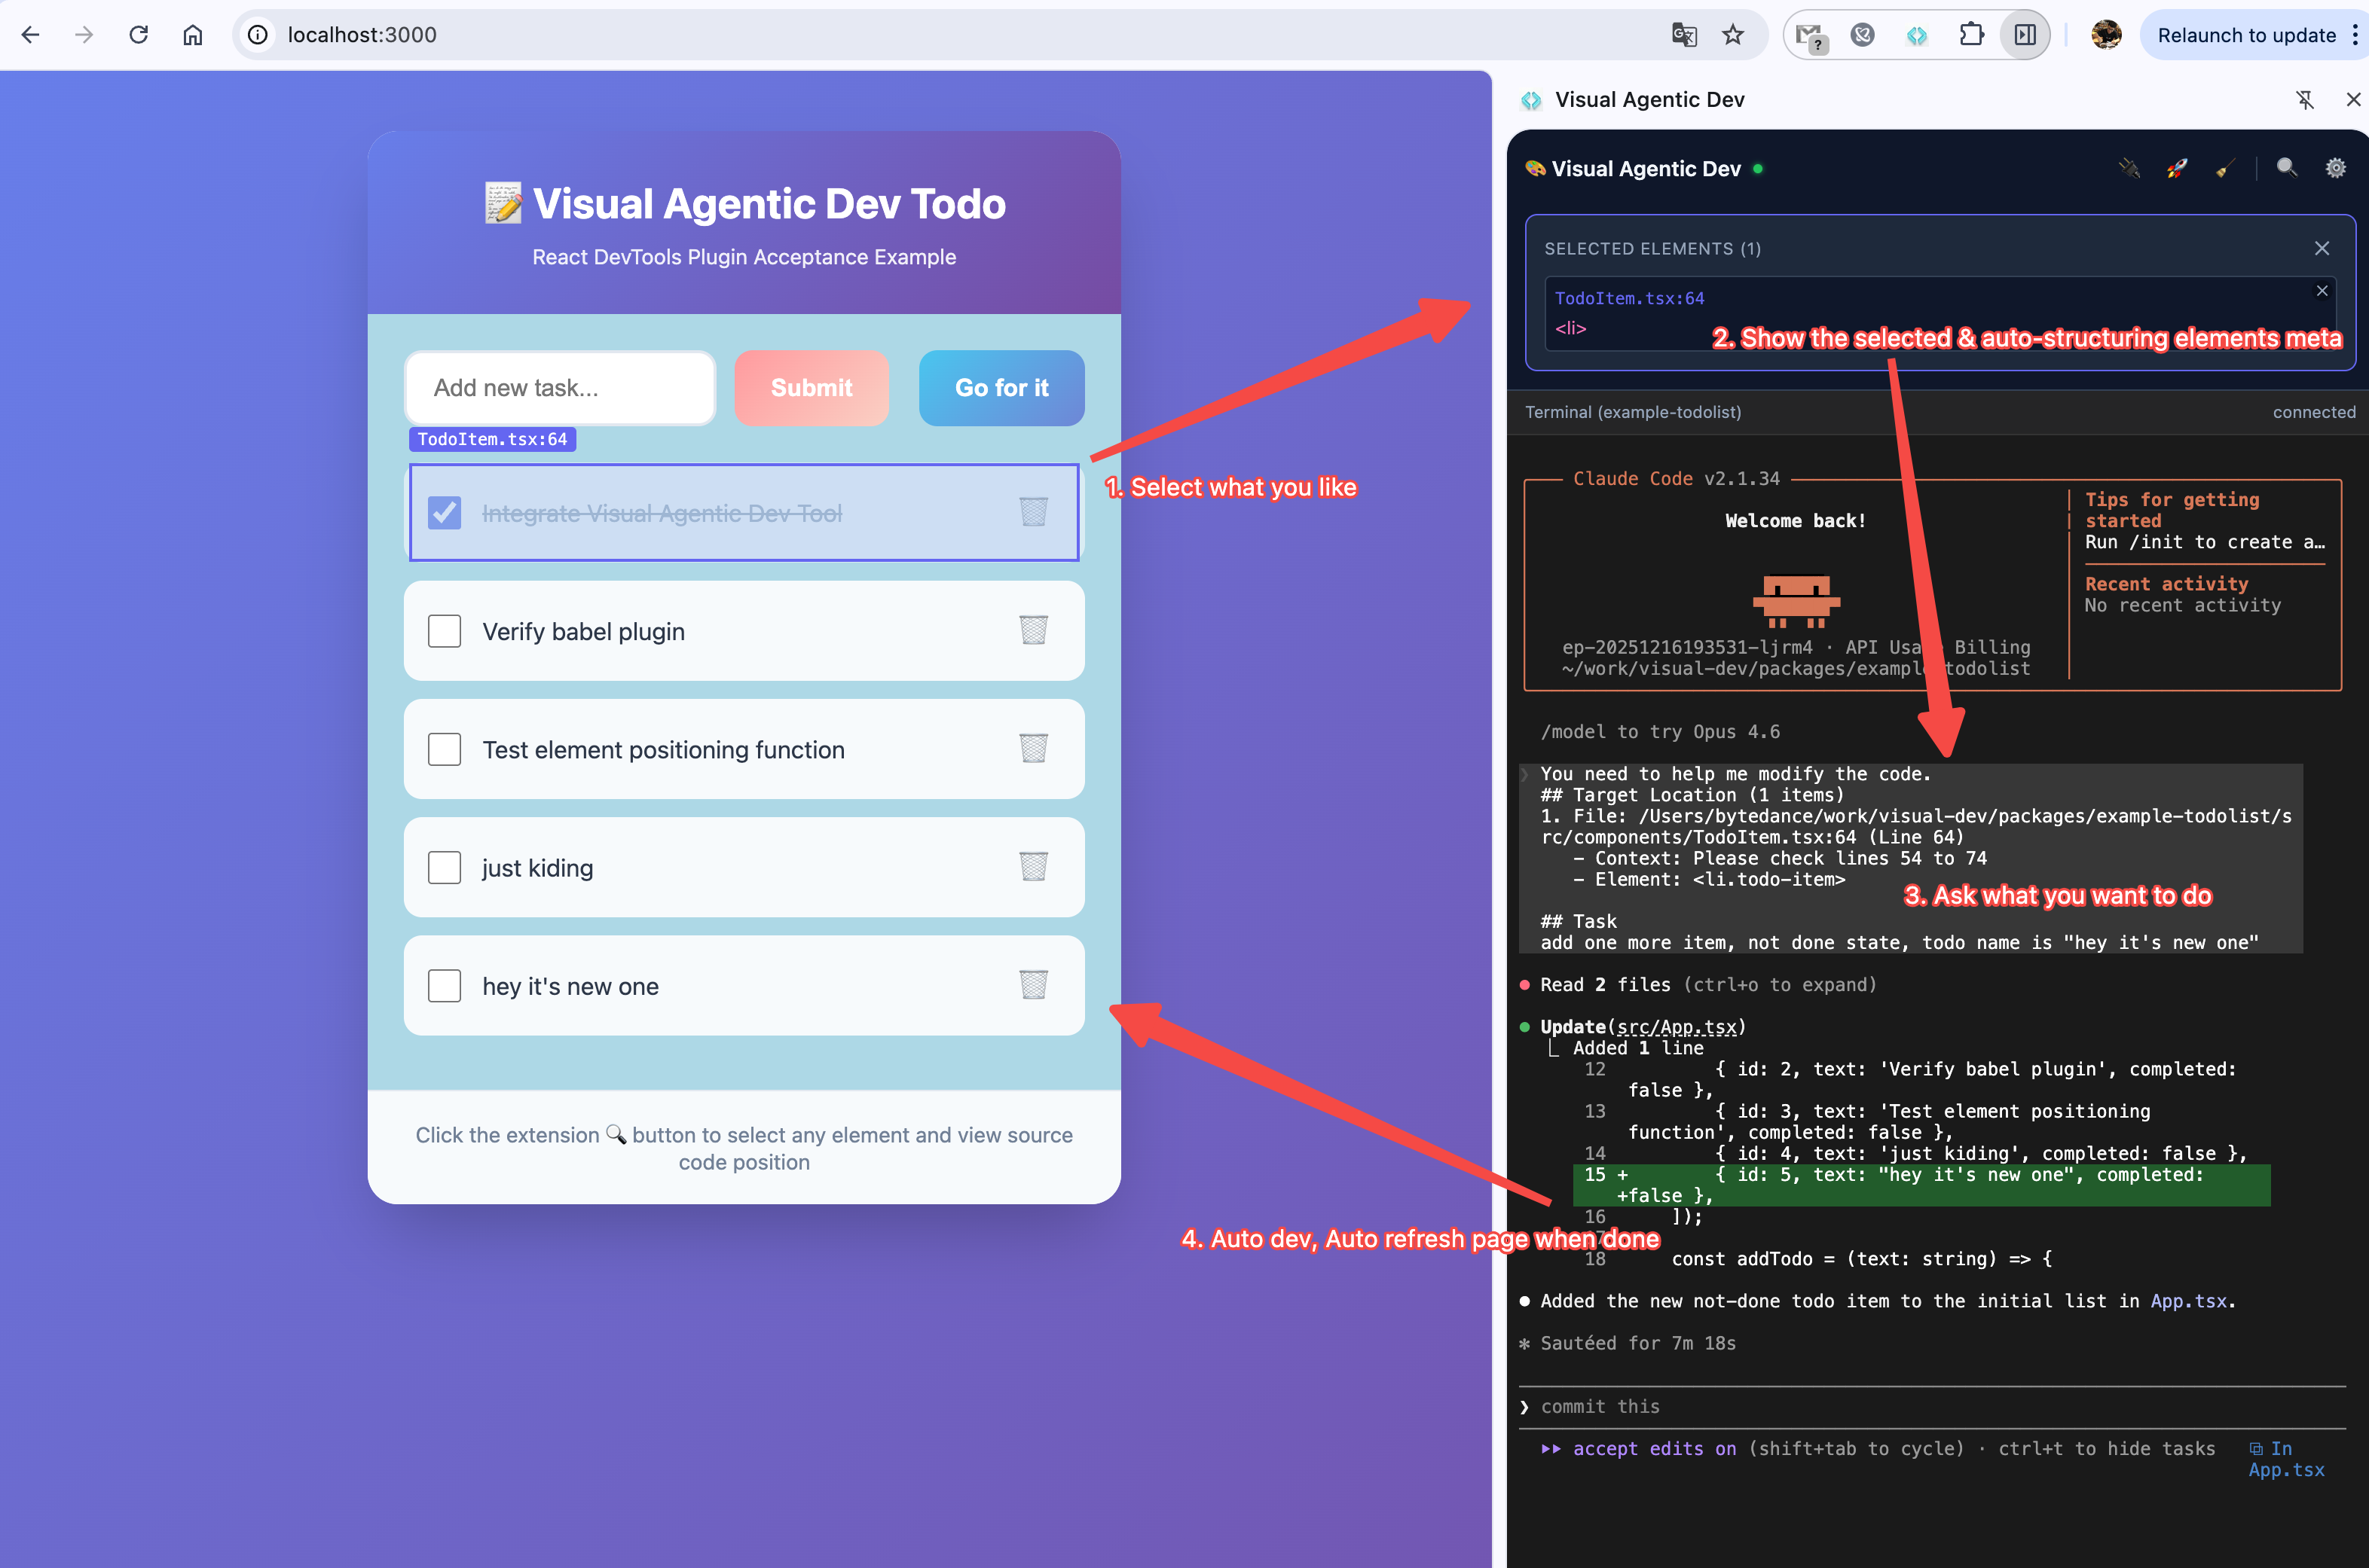
Task: Click the rocket launch icon
Action: click(x=2177, y=168)
